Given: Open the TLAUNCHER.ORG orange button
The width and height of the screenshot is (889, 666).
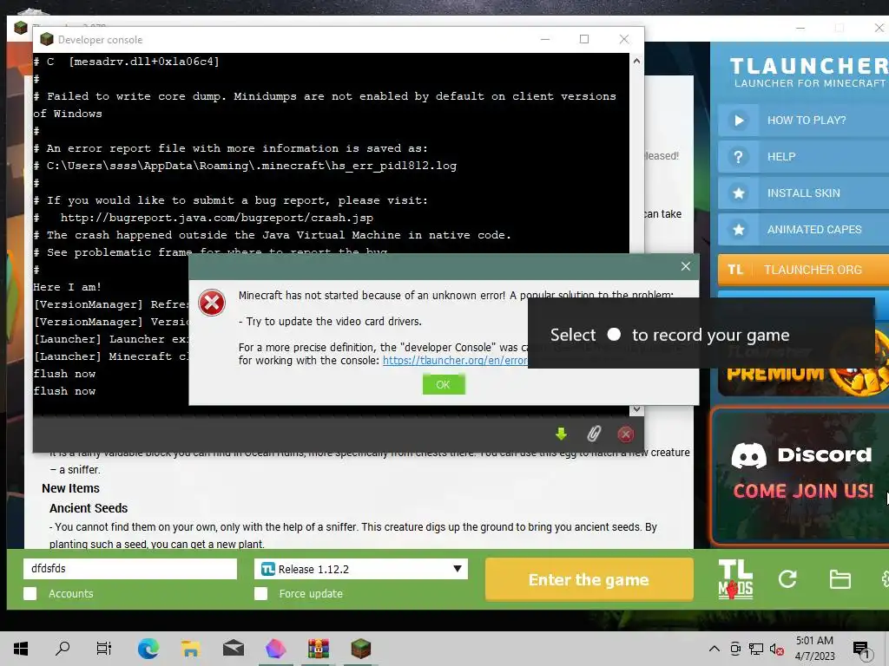Looking at the screenshot, I should click(x=803, y=270).
